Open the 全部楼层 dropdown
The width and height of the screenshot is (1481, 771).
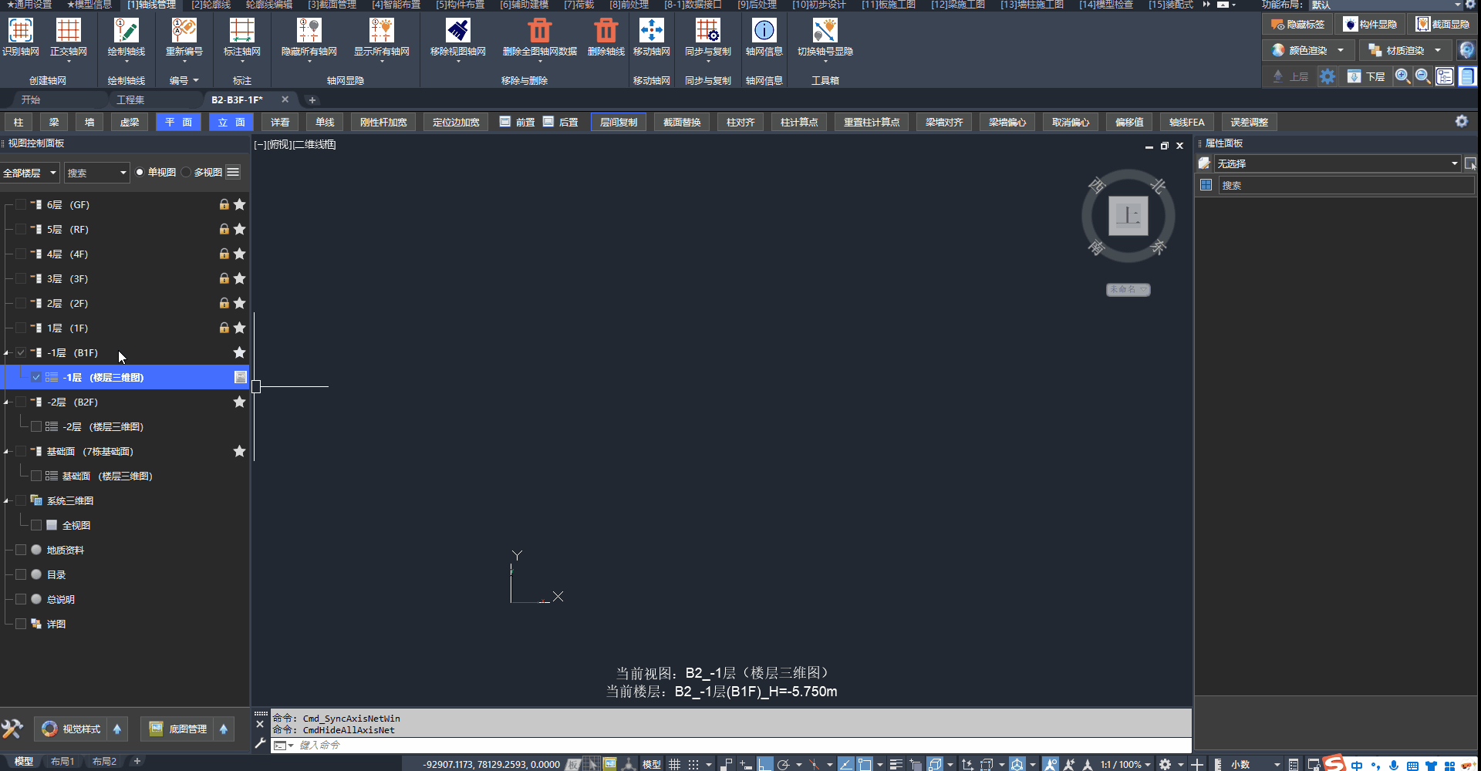29,173
